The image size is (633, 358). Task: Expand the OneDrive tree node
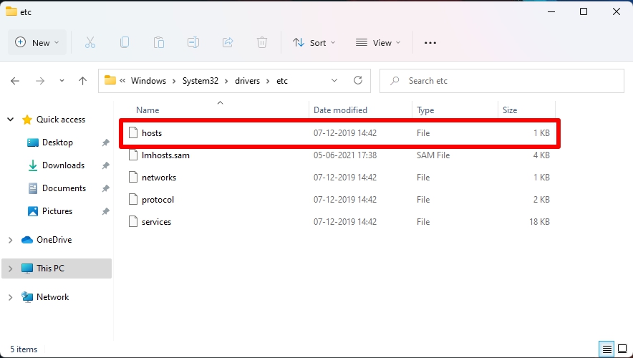[11, 240]
